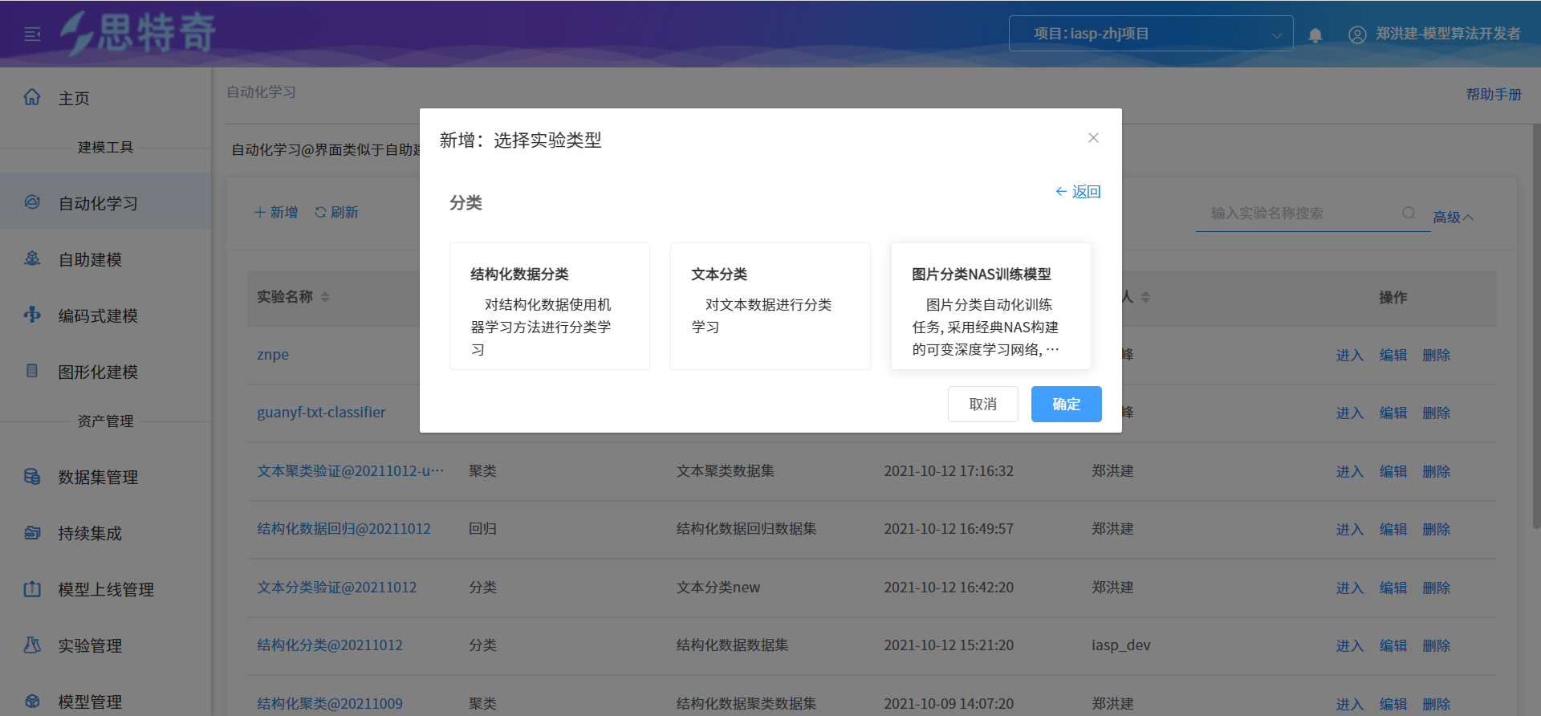Select the 结构化数据分类 experiment card
Viewport: 1541px width, 716px height.
[549, 306]
